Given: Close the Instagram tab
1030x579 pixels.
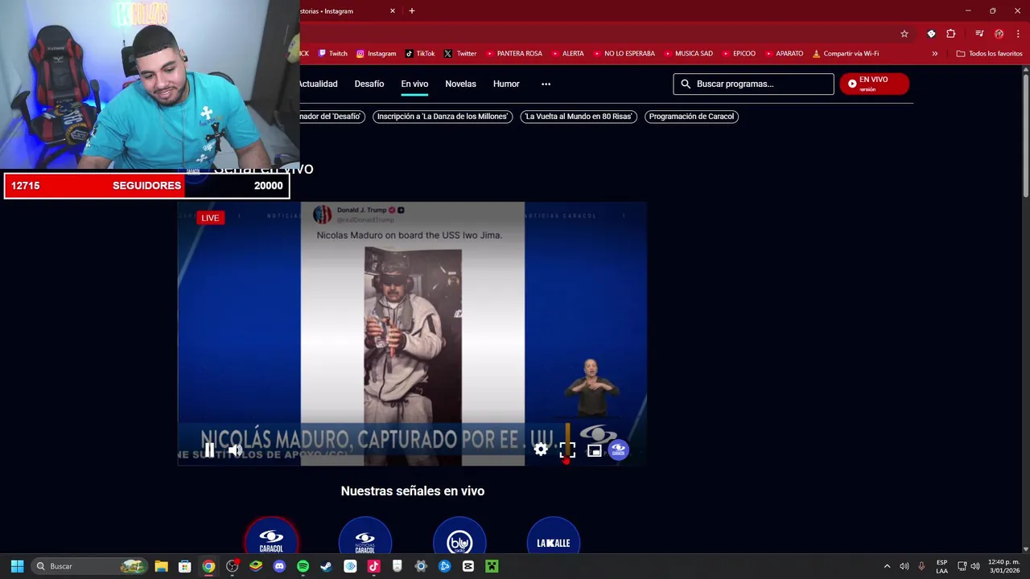Looking at the screenshot, I should [393, 11].
